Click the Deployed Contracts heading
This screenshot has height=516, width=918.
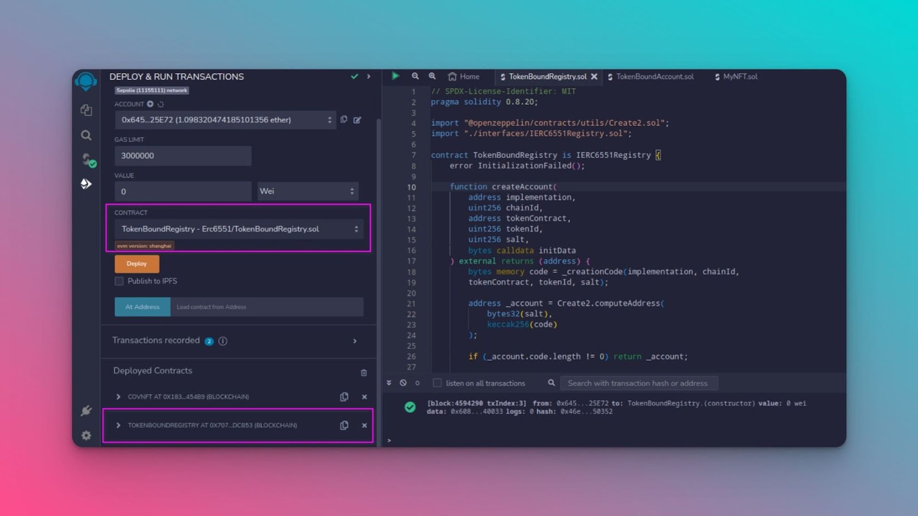[x=153, y=370]
